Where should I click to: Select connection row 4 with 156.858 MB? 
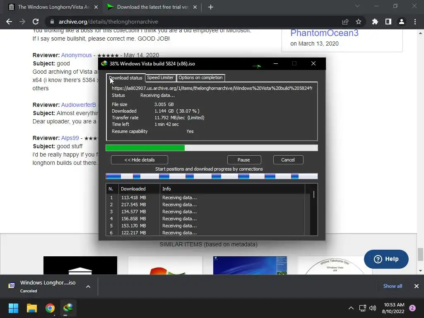pos(205,219)
